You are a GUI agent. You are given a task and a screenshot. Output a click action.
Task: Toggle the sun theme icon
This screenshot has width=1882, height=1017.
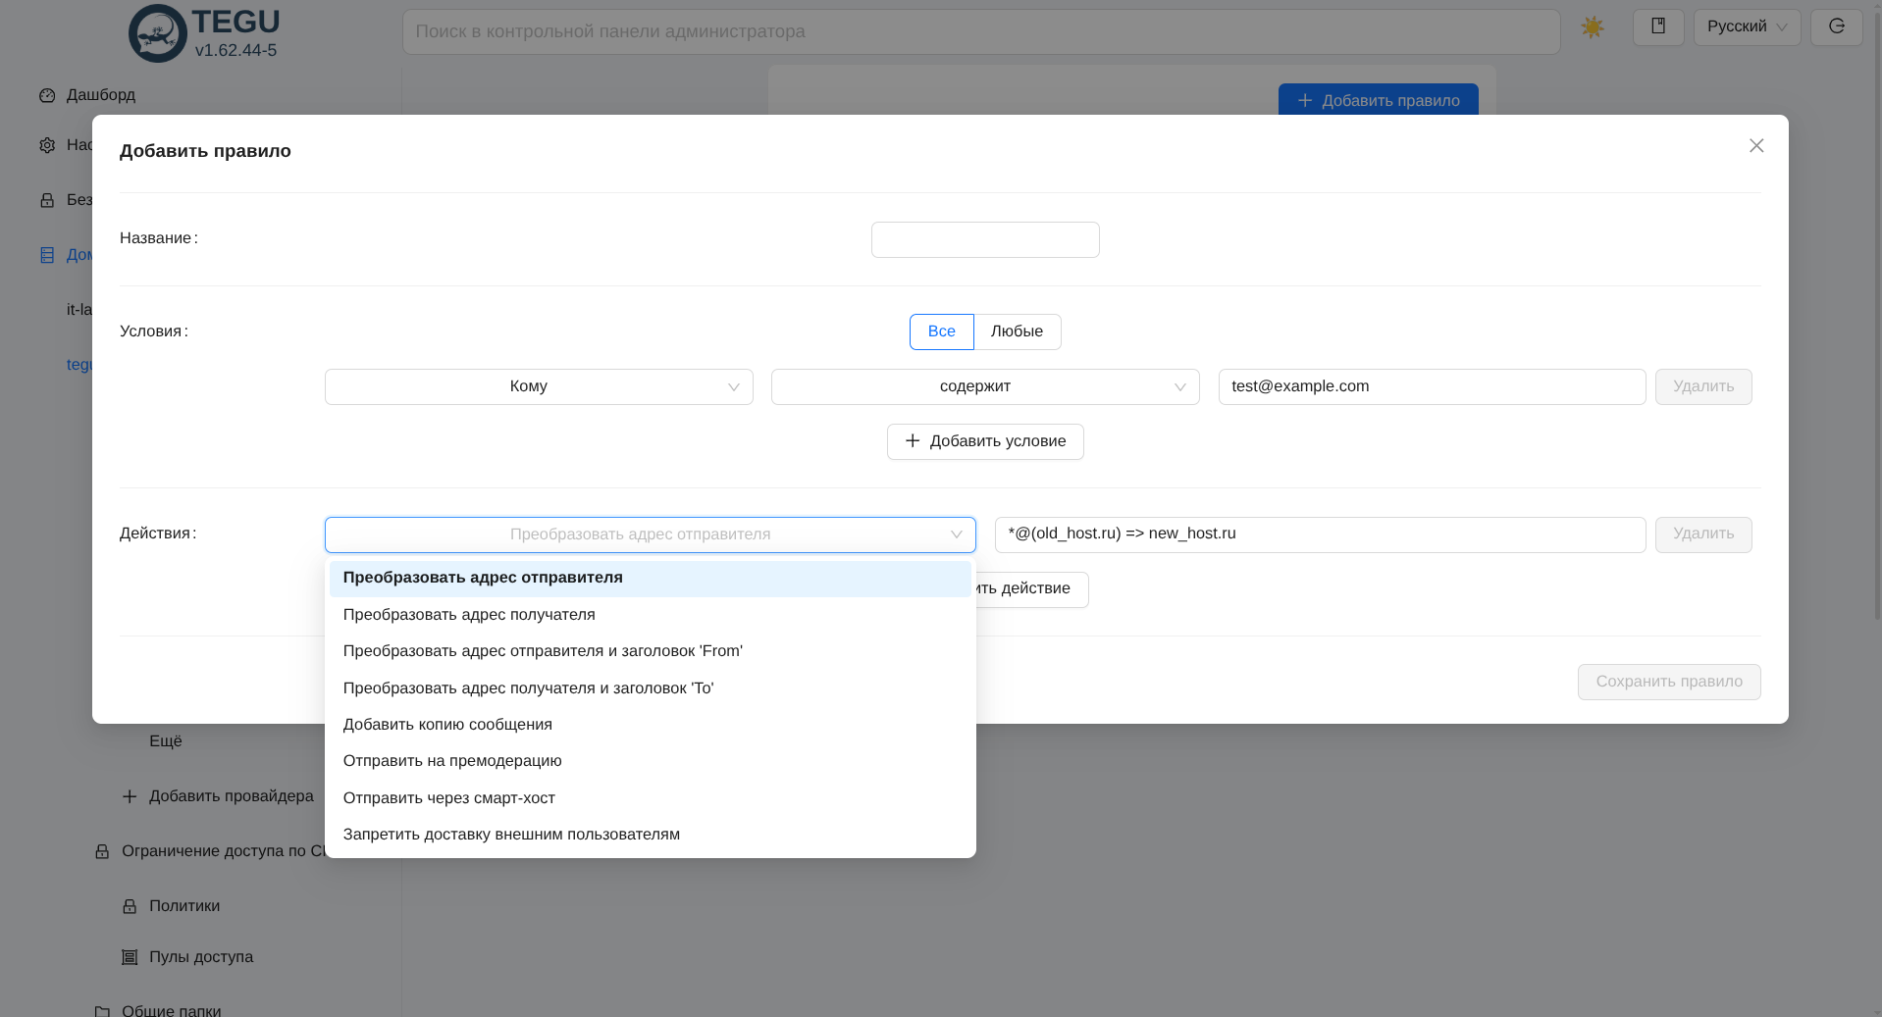(1592, 27)
